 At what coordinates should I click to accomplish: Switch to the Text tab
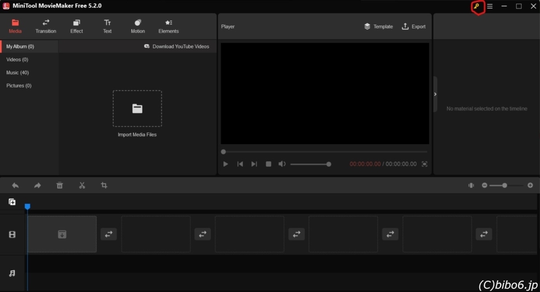[x=107, y=27]
